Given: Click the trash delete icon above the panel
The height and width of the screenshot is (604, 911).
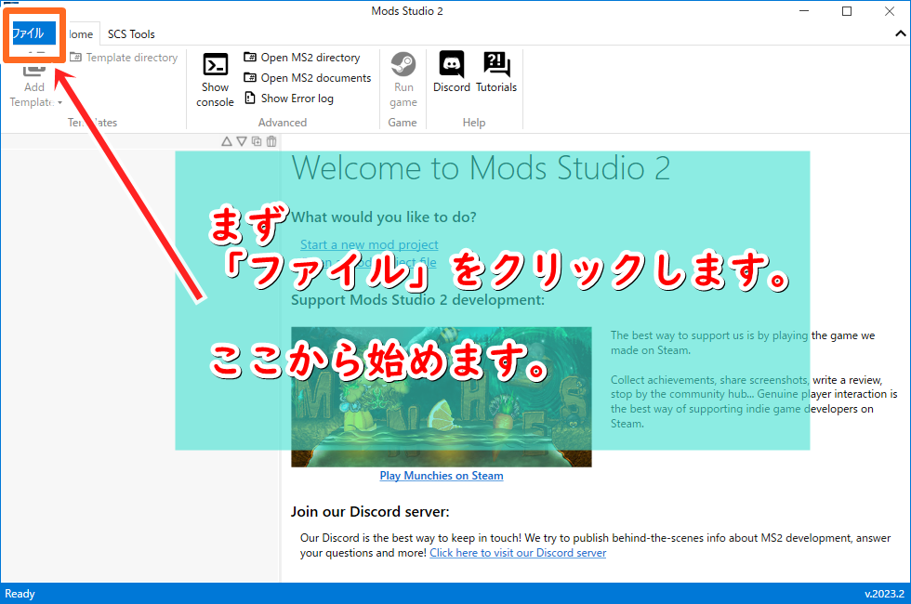Looking at the screenshot, I should coord(271,141).
